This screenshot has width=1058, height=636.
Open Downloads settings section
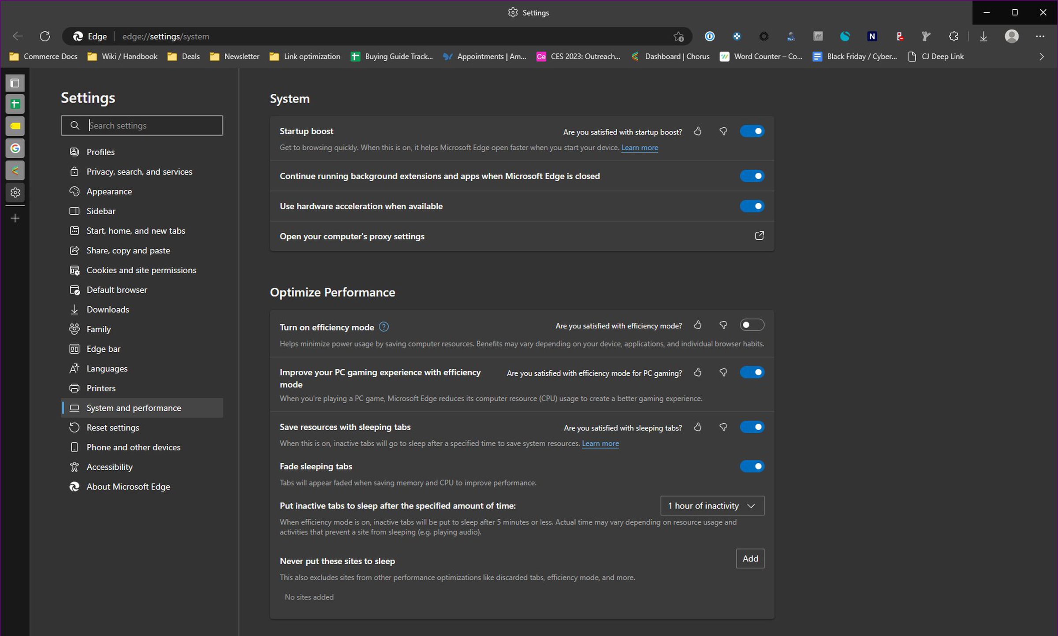pos(107,309)
